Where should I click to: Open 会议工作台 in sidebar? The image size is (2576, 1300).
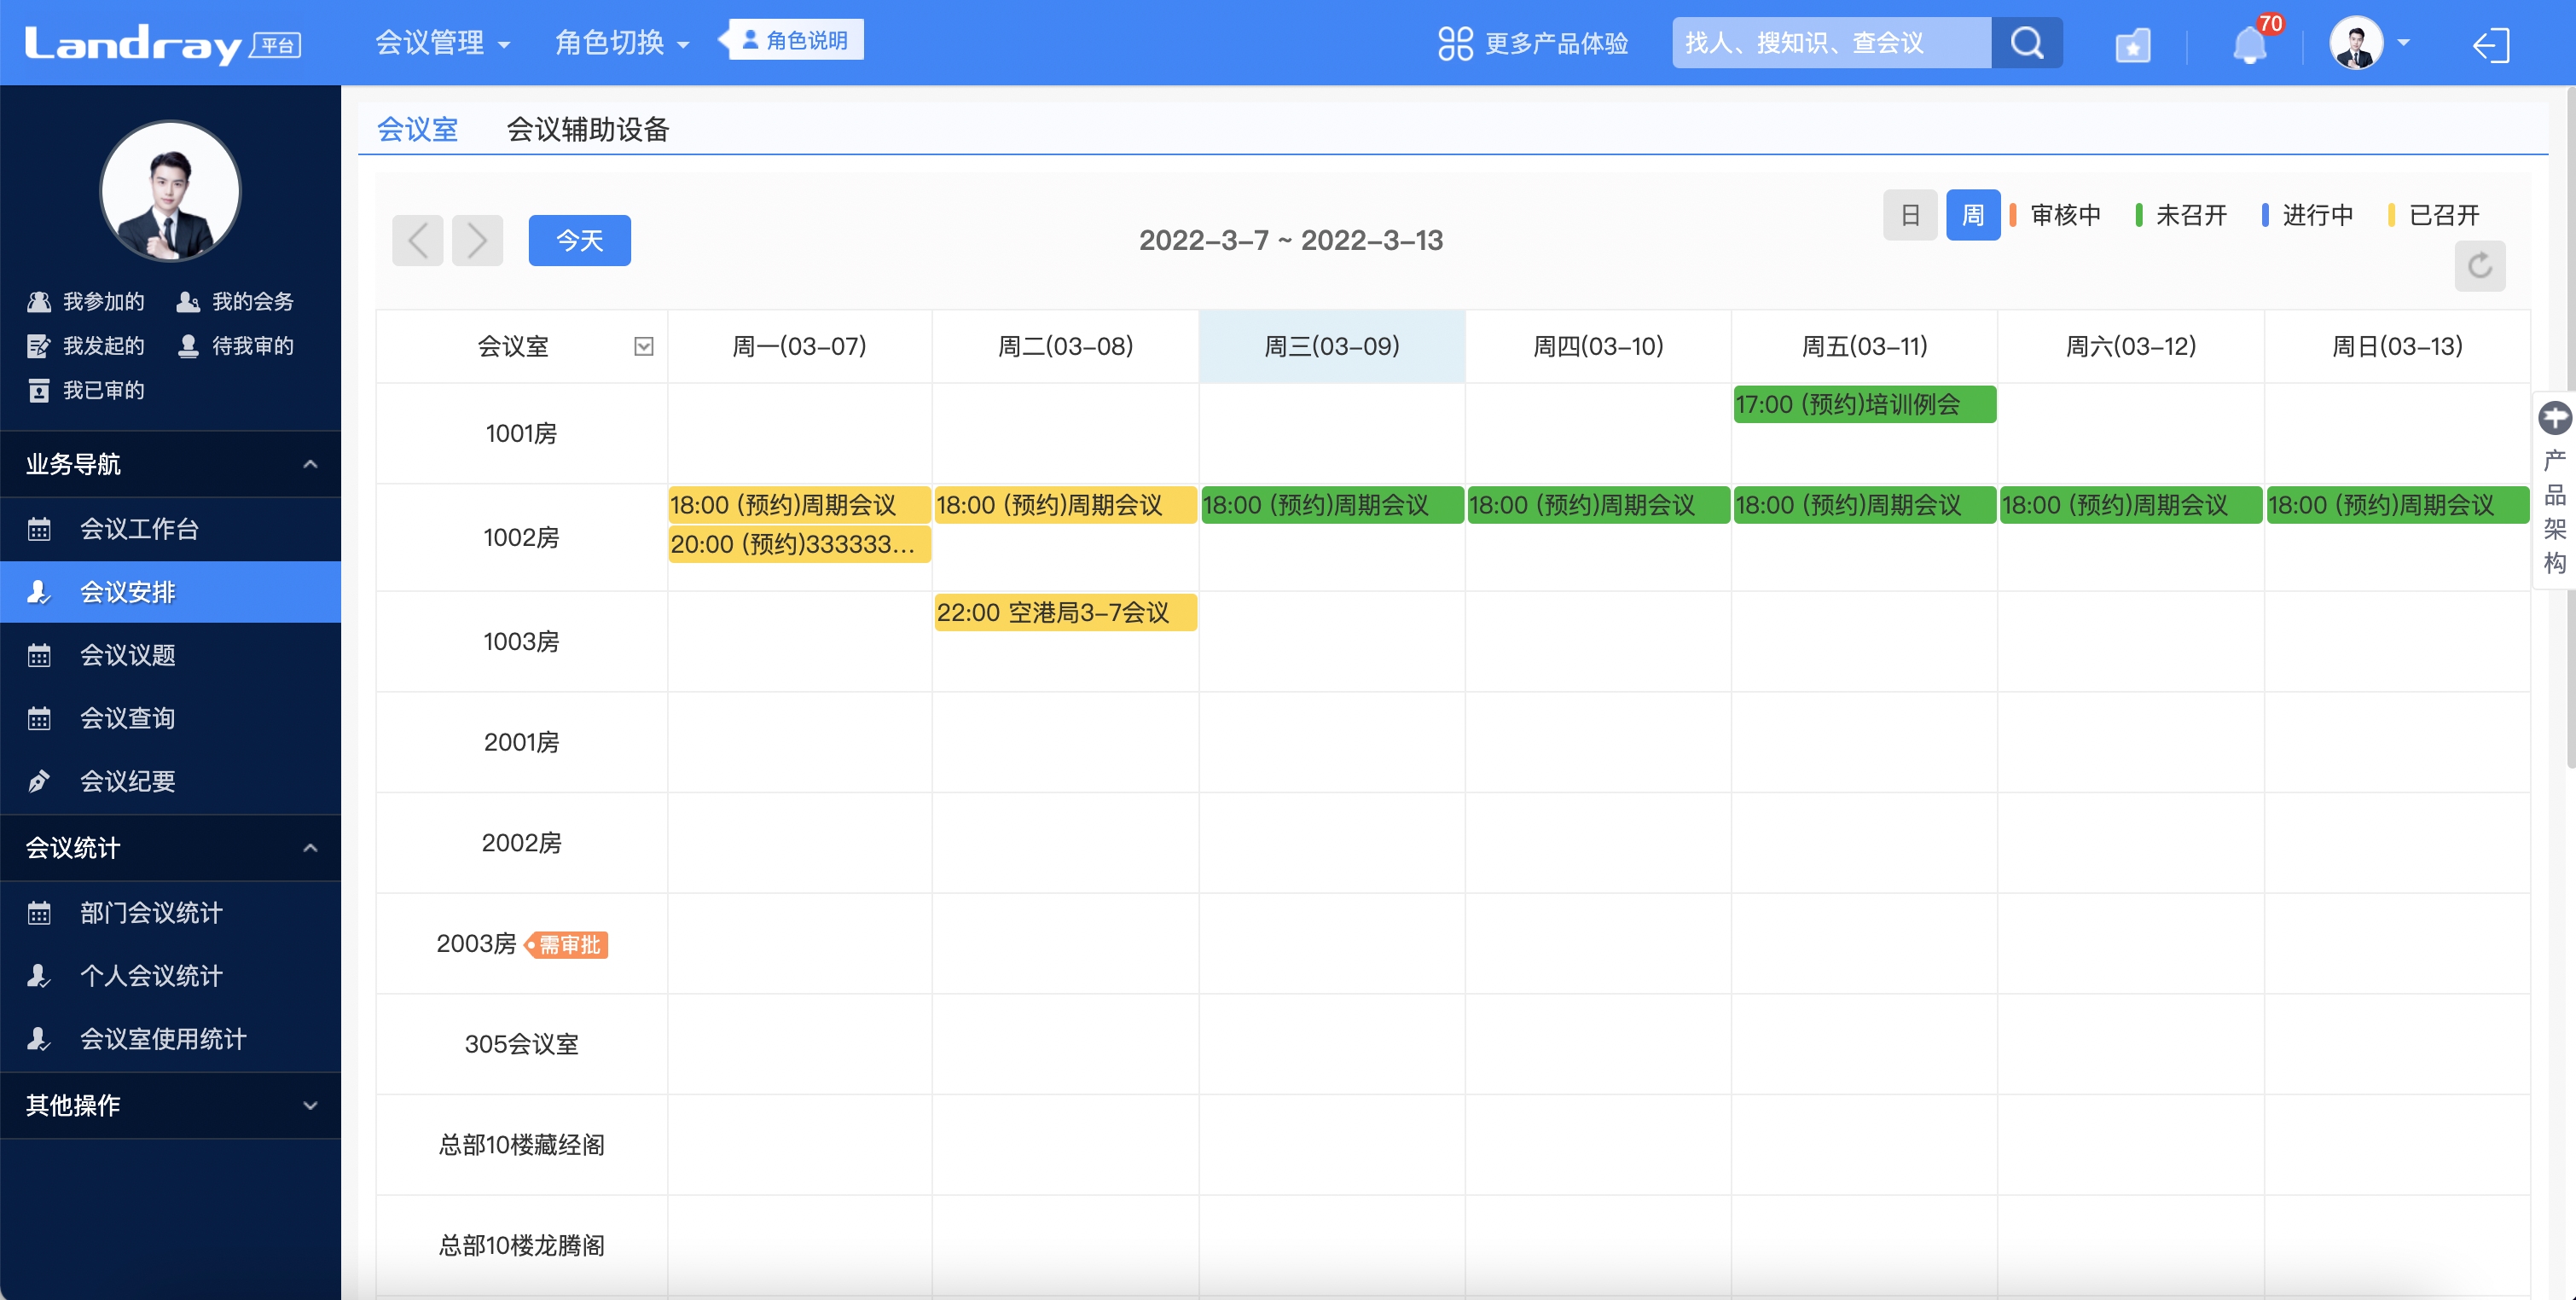(x=170, y=529)
